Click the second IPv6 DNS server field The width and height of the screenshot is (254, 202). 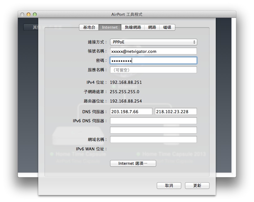pos(153,130)
